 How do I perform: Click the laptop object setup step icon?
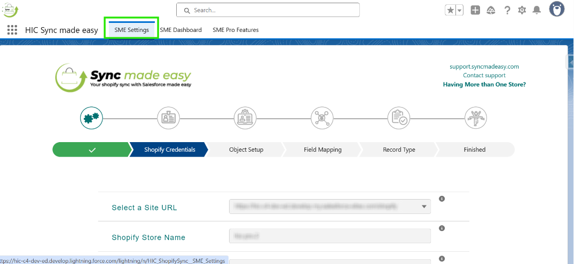(245, 118)
